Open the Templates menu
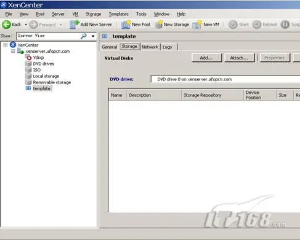 [118, 14]
